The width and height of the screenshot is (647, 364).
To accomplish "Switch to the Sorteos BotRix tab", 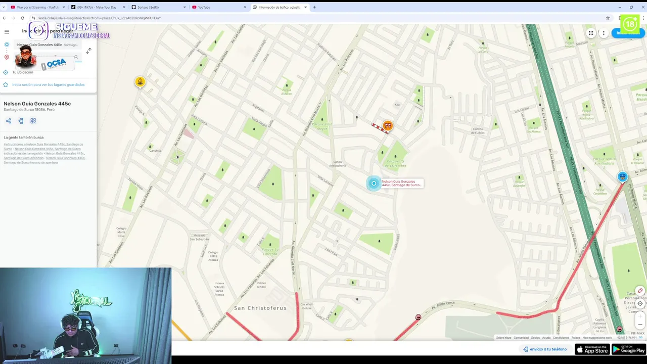I will [x=158, y=7].
